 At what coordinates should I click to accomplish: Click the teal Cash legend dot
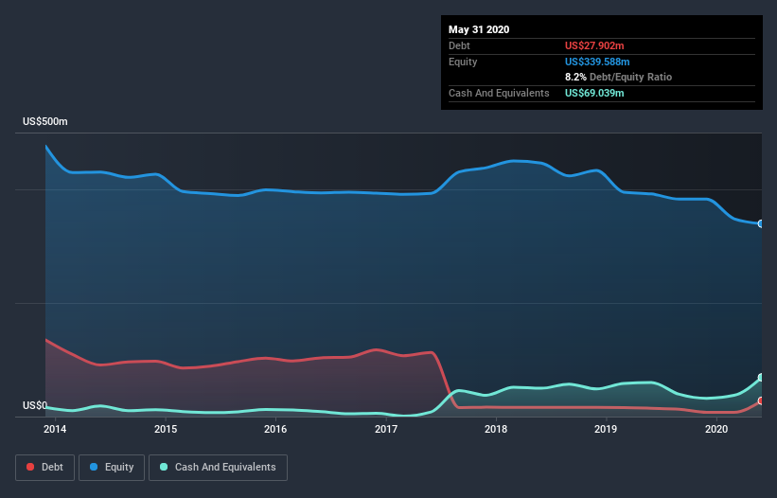click(x=164, y=467)
